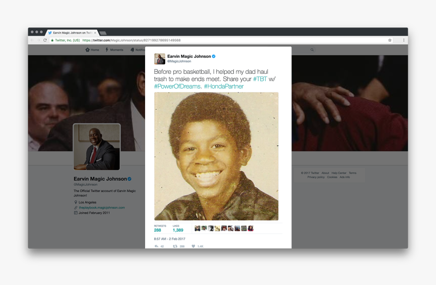Open the #TBT hashtag
Viewport: 436px width, 285px height.
coord(260,79)
